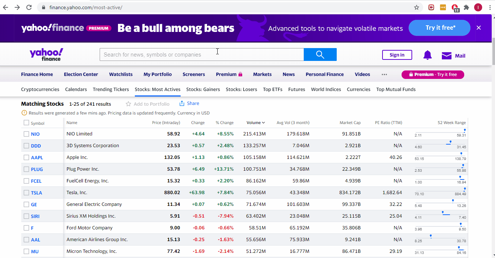Open notifications bell icon
The width and height of the screenshot is (495, 258).
click(x=428, y=55)
